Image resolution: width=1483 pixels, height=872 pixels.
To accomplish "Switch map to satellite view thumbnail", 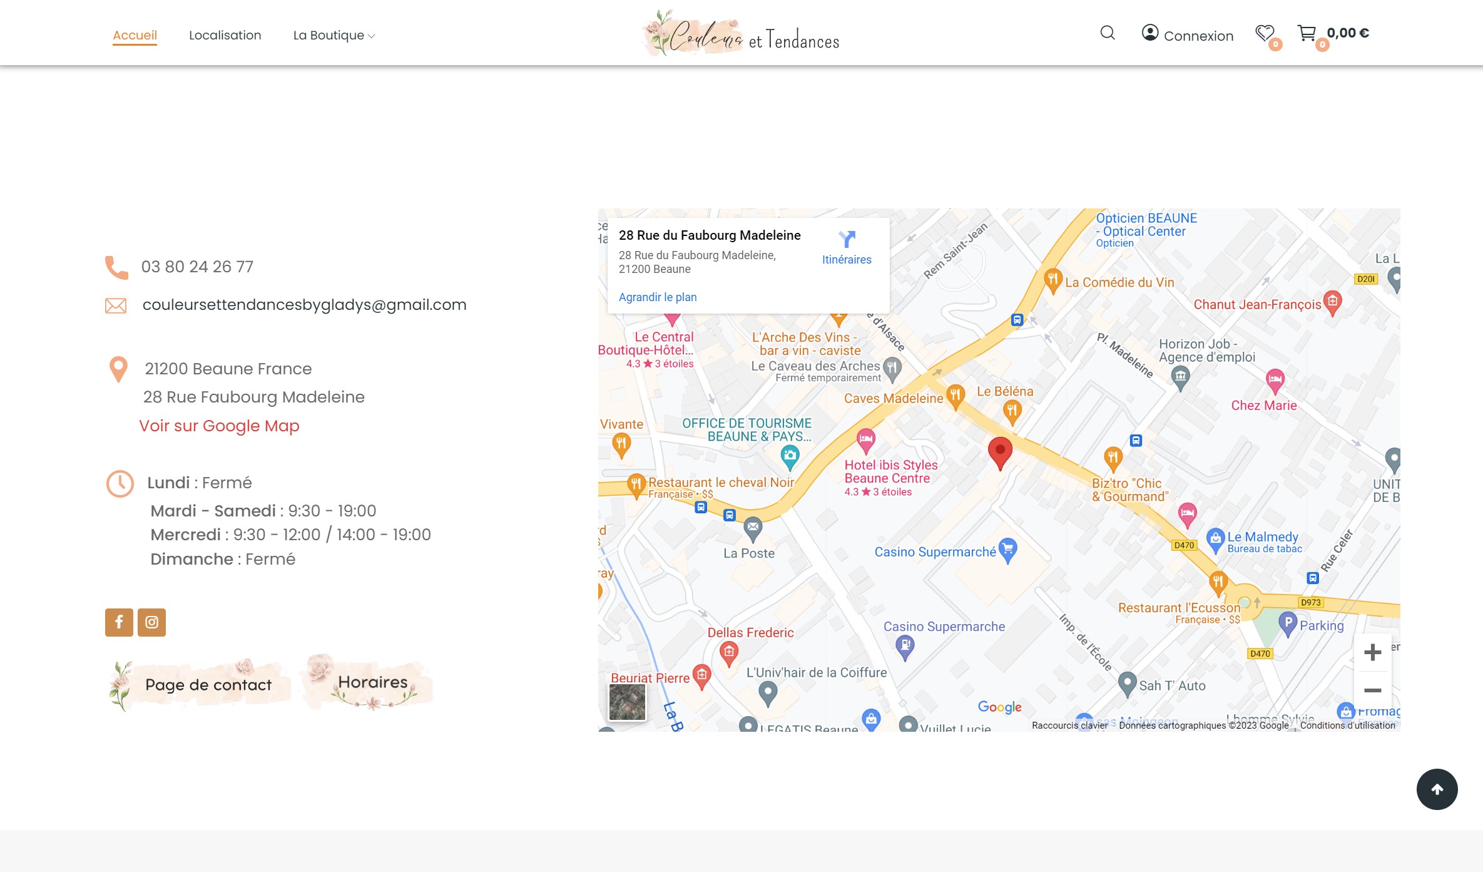I will [627, 701].
